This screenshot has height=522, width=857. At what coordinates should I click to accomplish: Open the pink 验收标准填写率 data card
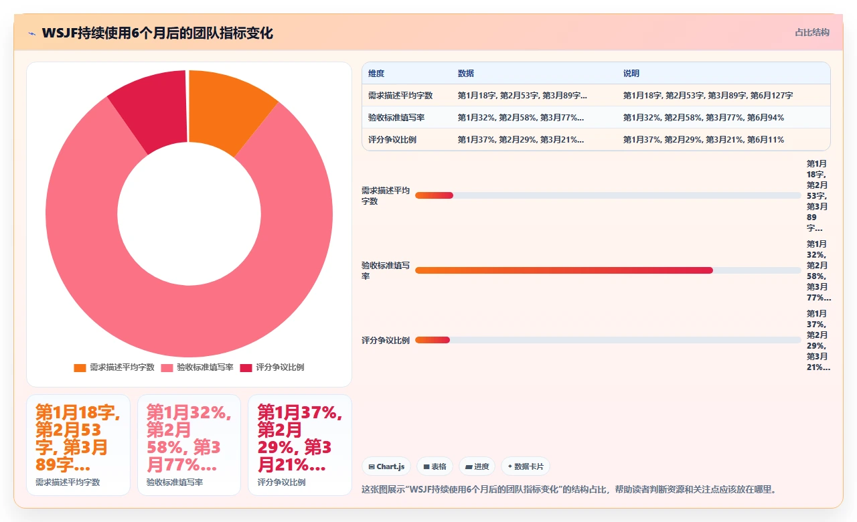pyautogui.click(x=189, y=445)
